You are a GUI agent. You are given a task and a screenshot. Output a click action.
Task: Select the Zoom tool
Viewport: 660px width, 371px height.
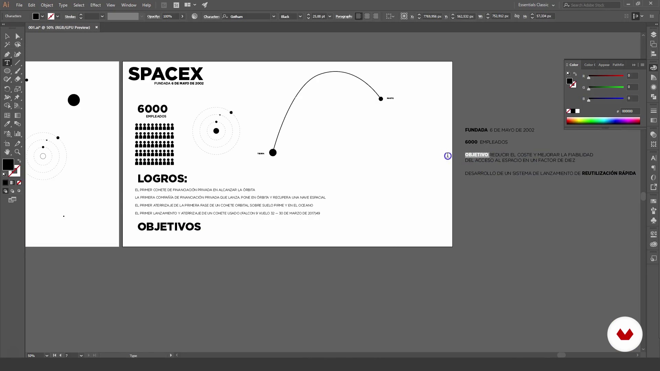click(18, 152)
